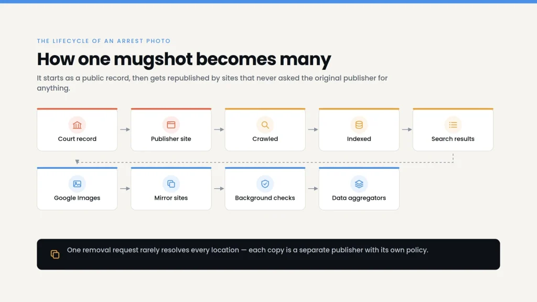The image size is (537, 302).
Task: Click the Court record building icon
Action: pyautogui.click(x=77, y=125)
